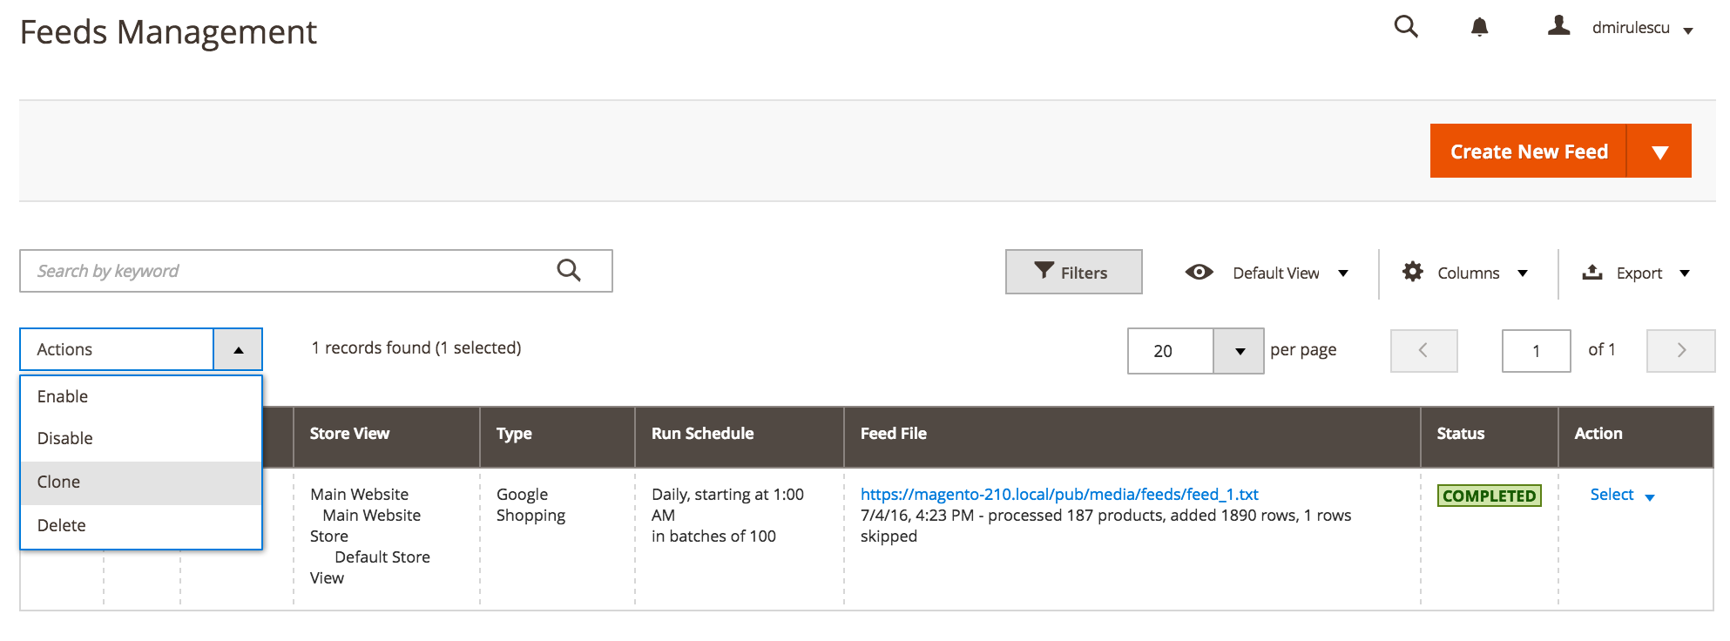Choose Enable from the Actions menu
This screenshot has height=641, width=1730.
(141, 396)
